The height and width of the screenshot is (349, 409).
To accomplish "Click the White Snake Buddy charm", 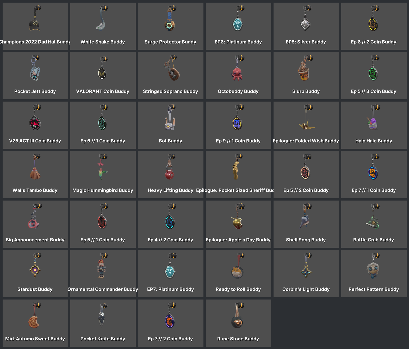I will click(102, 18).
